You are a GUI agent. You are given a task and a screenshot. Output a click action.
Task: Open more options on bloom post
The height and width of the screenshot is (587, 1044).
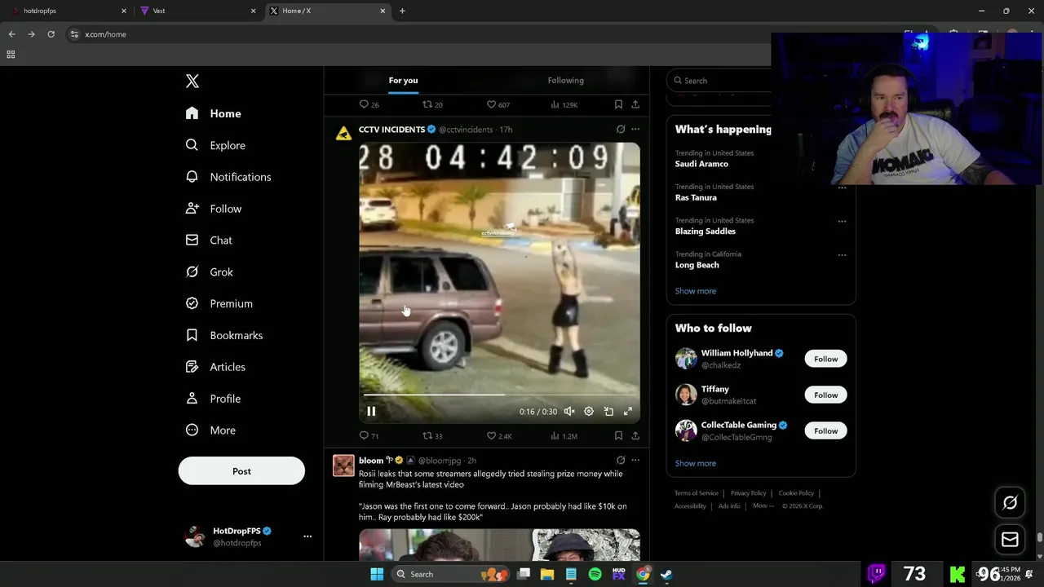pyautogui.click(x=635, y=461)
